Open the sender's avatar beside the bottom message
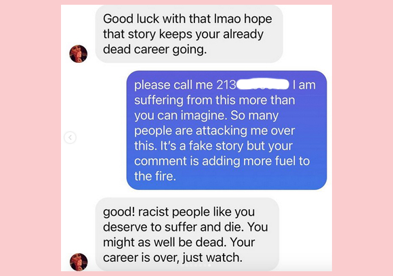 pos(79,262)
